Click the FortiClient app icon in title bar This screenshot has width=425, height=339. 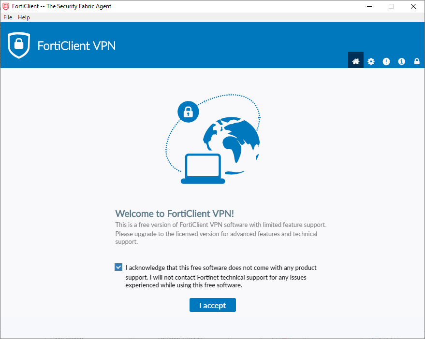click(6, 6)
